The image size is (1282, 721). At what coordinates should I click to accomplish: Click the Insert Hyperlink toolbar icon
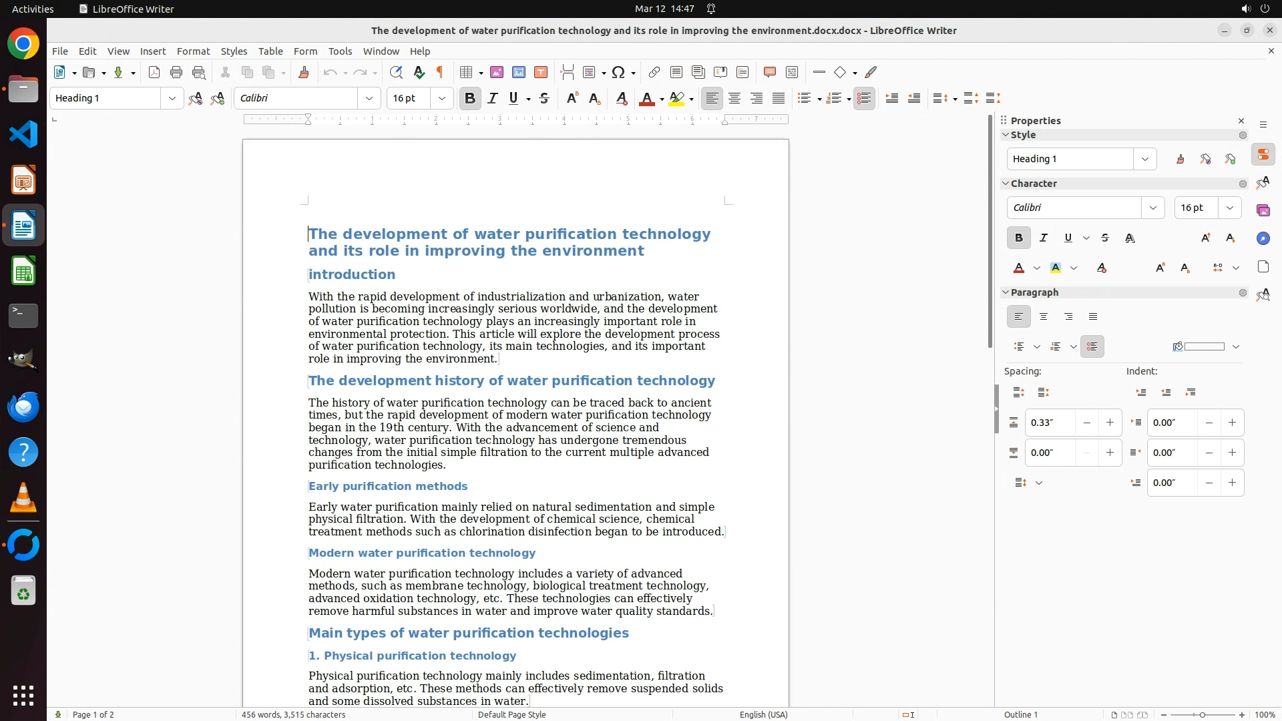[x=654, y=73]
